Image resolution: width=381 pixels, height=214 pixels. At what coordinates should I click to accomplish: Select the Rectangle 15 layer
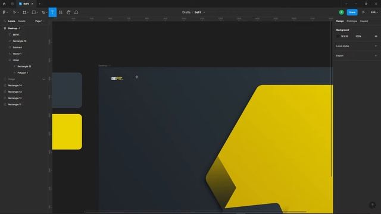24,66
